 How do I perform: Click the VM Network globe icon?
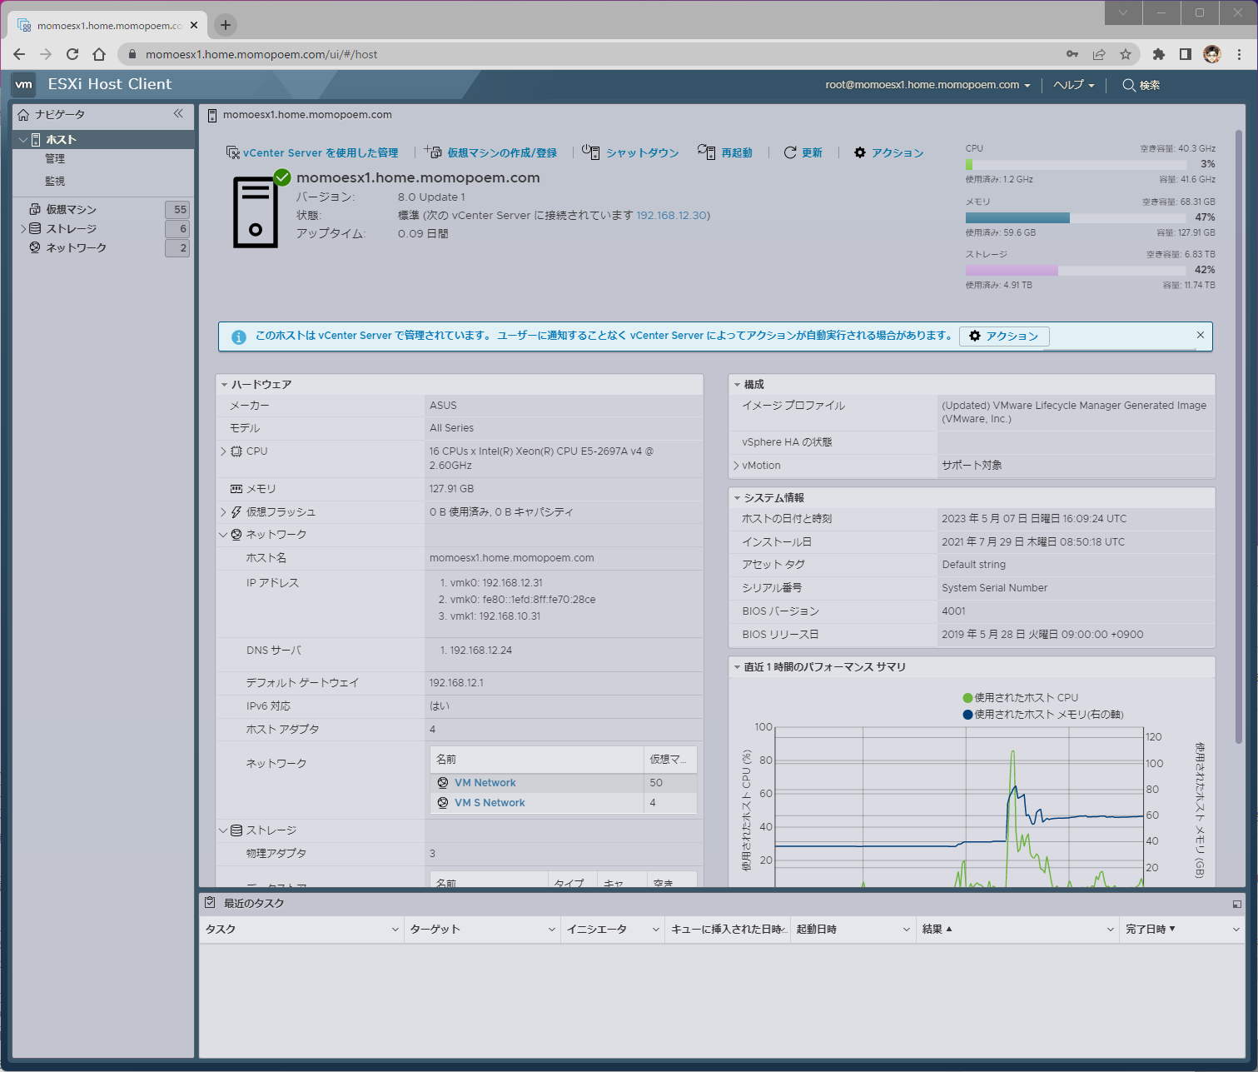pyautogui.click(x=444, y=783)
